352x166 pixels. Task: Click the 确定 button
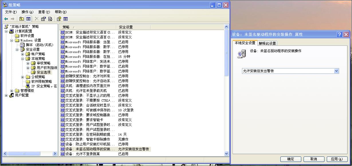[x=290, y=159]
